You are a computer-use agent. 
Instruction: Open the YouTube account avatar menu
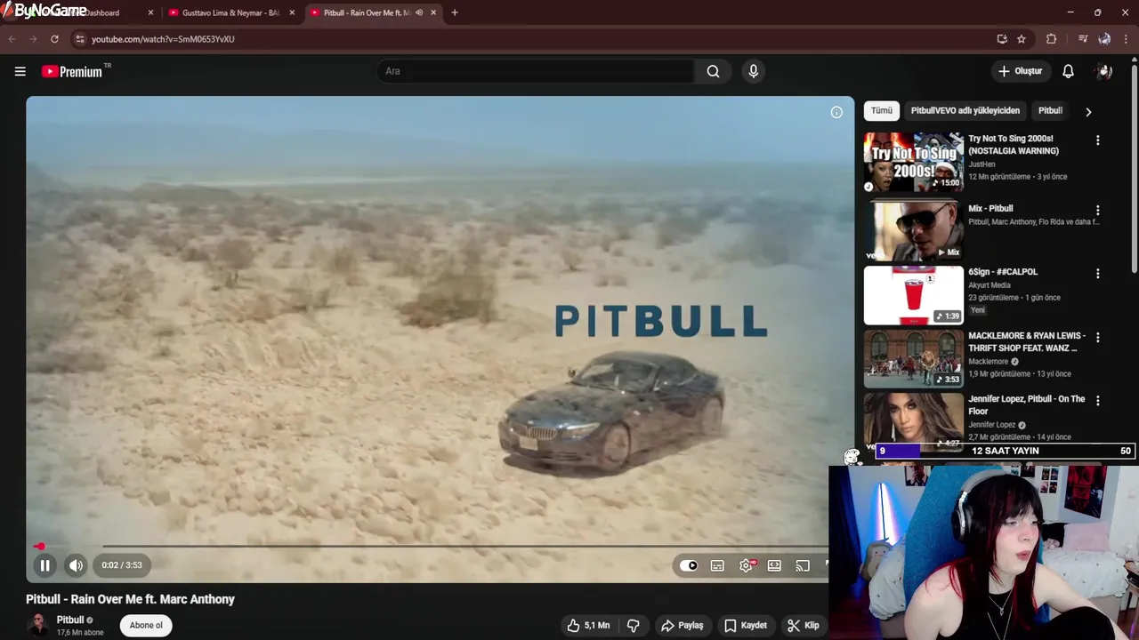point(1104,71)
